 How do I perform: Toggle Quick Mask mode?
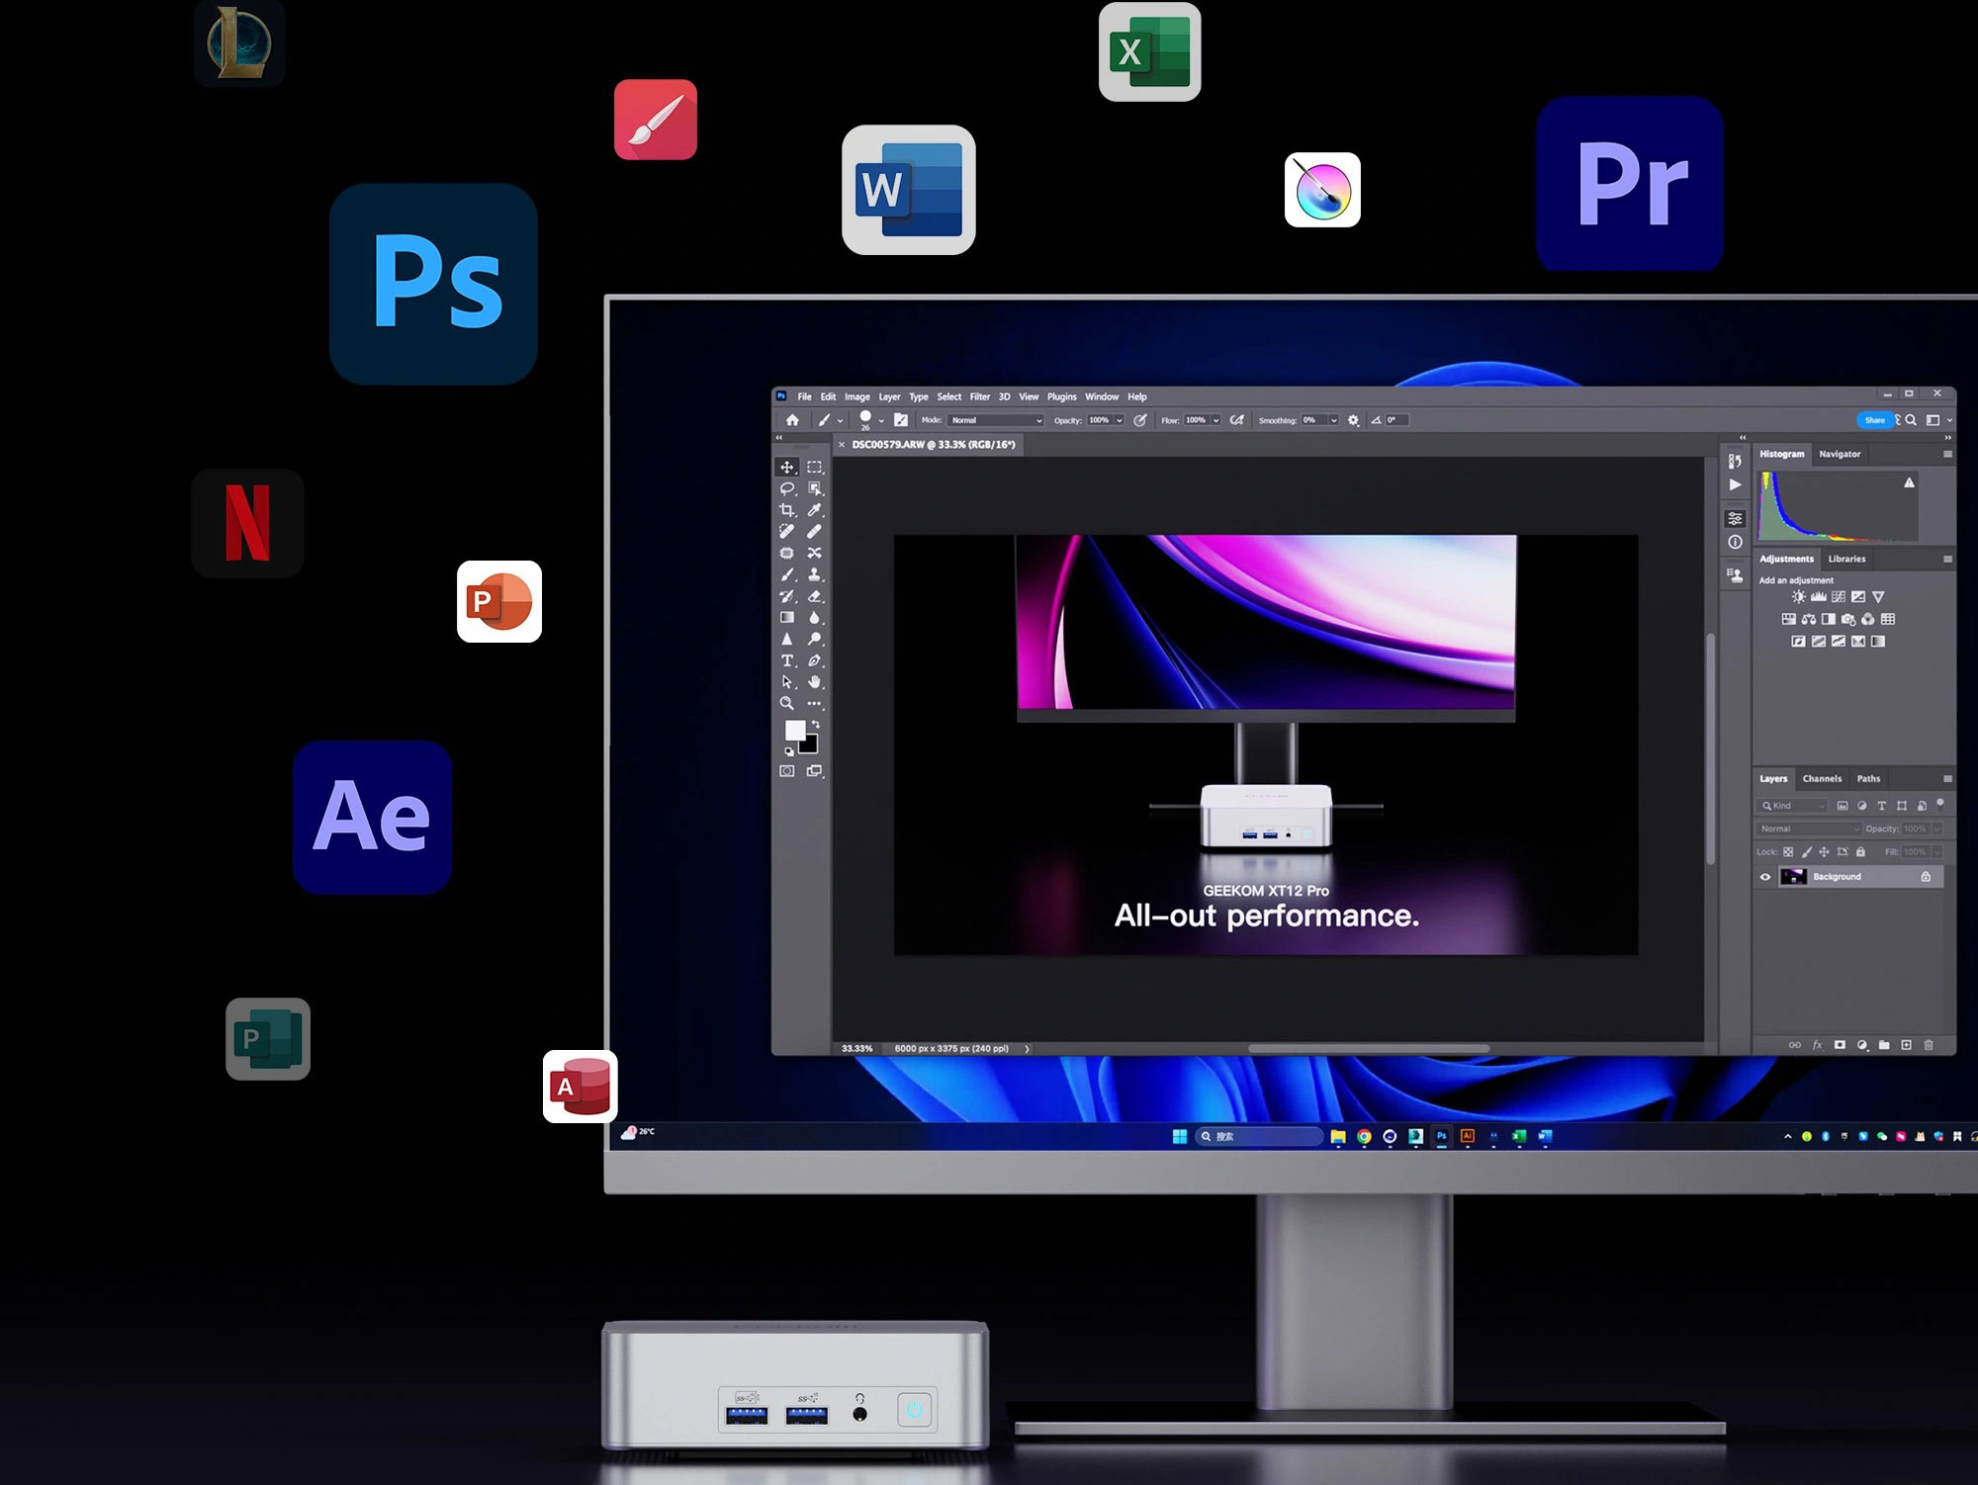point(787,771)
